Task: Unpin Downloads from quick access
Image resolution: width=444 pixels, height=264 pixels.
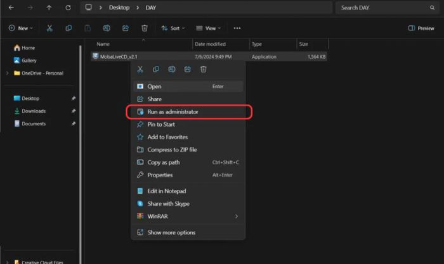Action: pos(74,111)
